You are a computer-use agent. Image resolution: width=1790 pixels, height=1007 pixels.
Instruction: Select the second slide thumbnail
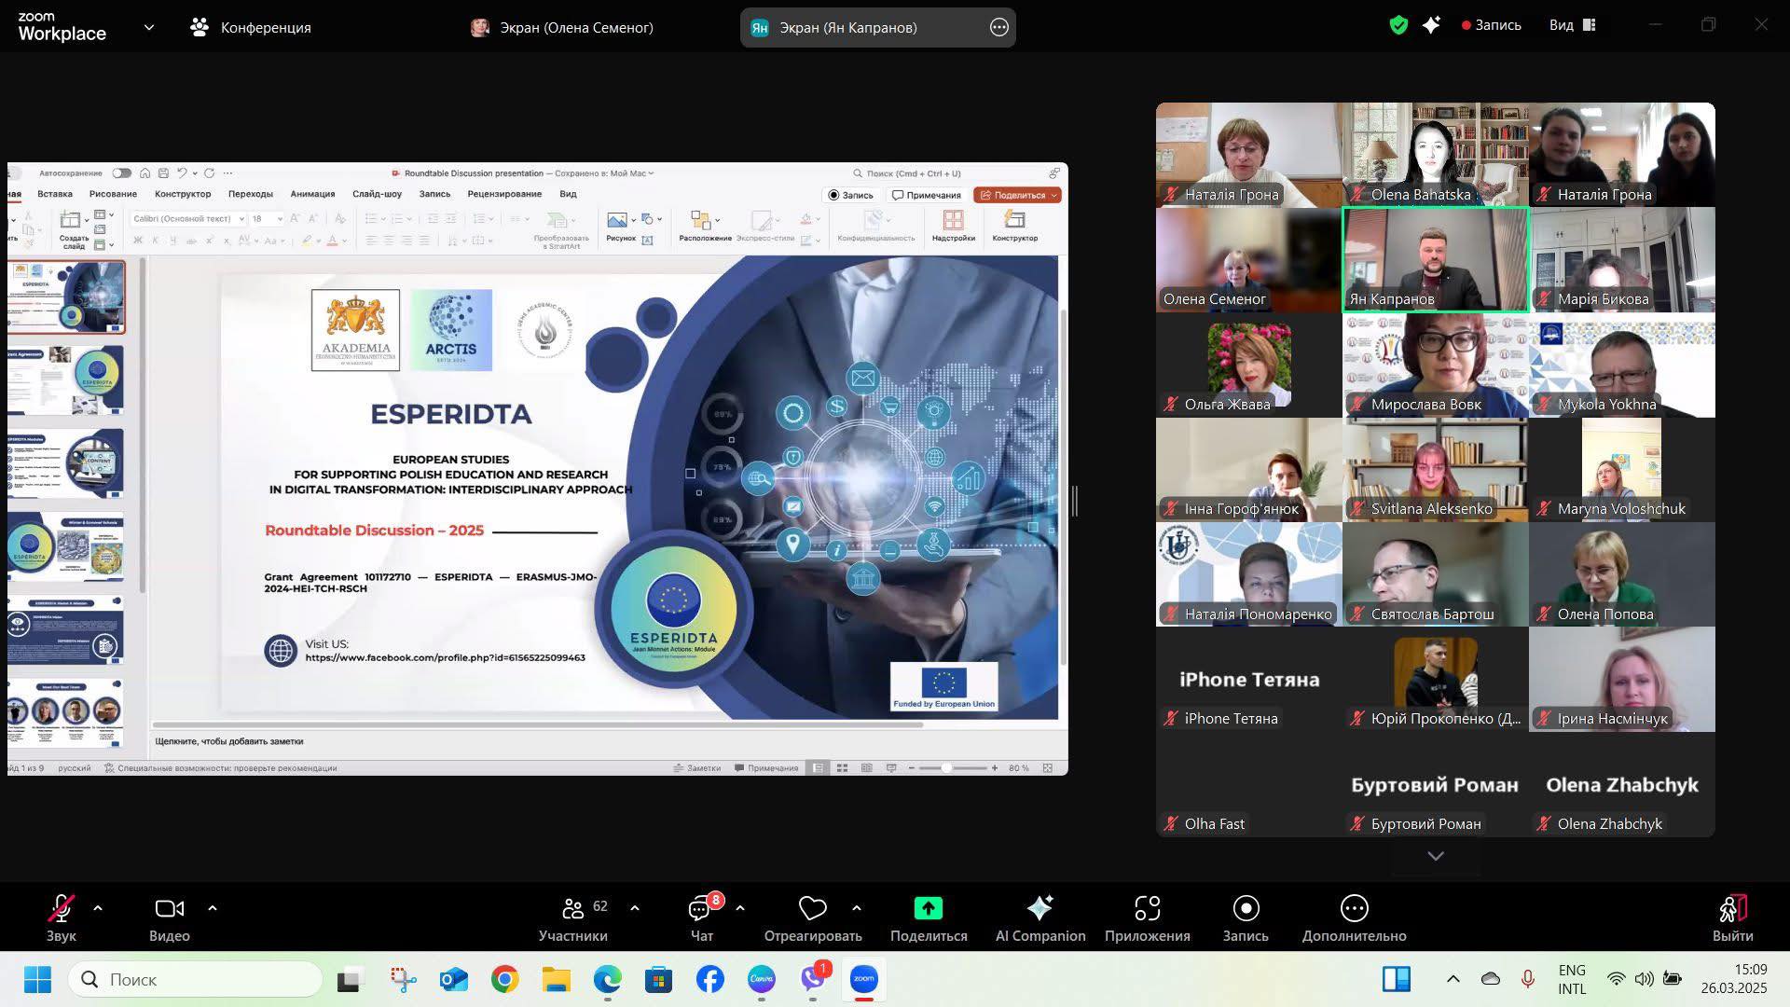(66, 379)
